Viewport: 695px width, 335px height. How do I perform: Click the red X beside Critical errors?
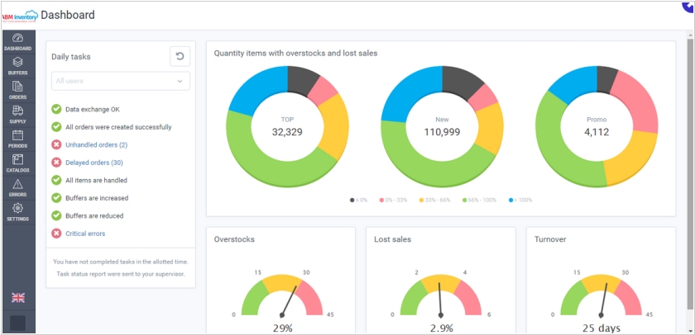56,234
